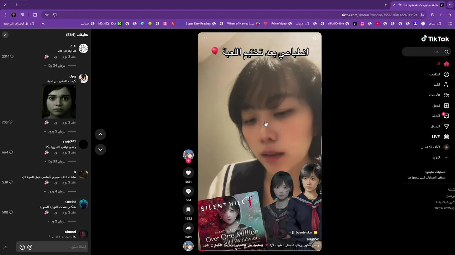The image size is (455, 255).
Task: Click the TikTok logo
Action: (435, 39)
